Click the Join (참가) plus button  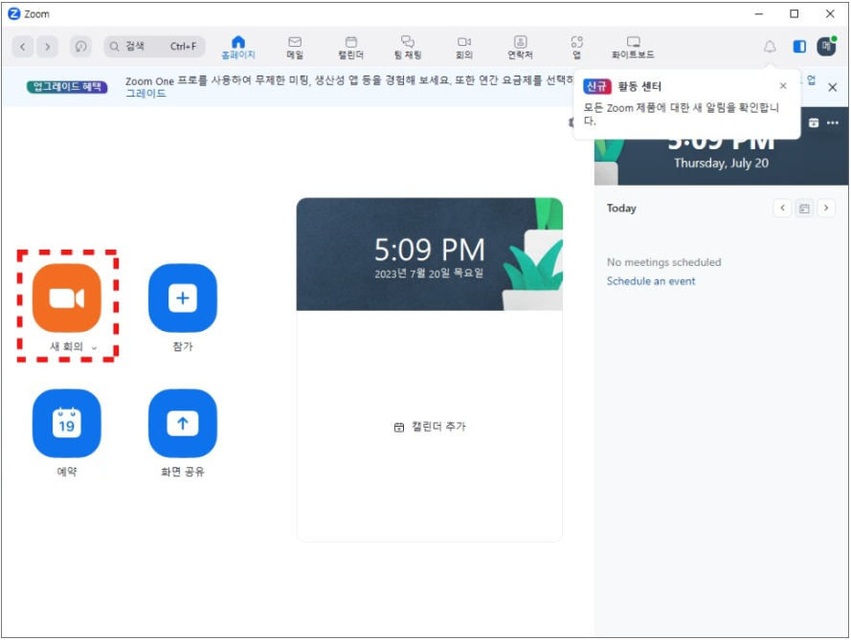point(182,298)
